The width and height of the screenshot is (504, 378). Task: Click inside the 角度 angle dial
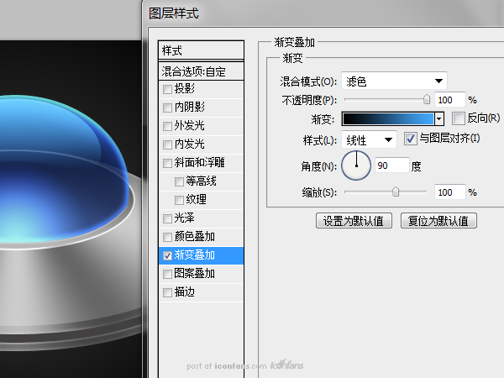click(356, 165)
